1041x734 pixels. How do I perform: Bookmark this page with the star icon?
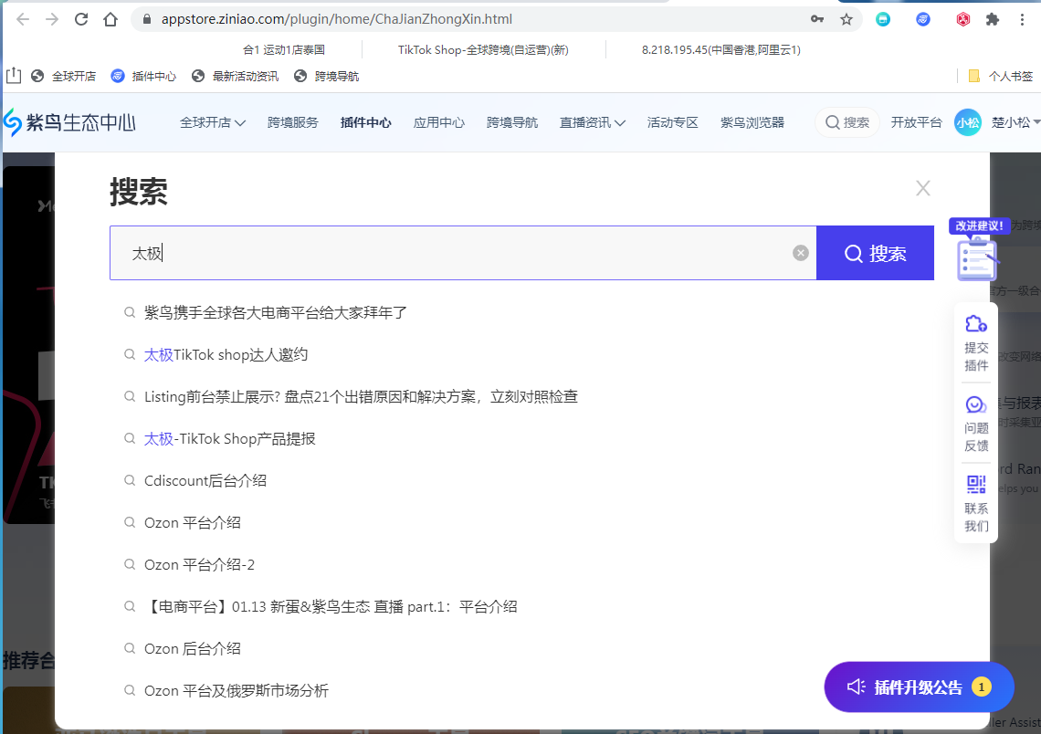pyautogui.click(x=846, y=19)
